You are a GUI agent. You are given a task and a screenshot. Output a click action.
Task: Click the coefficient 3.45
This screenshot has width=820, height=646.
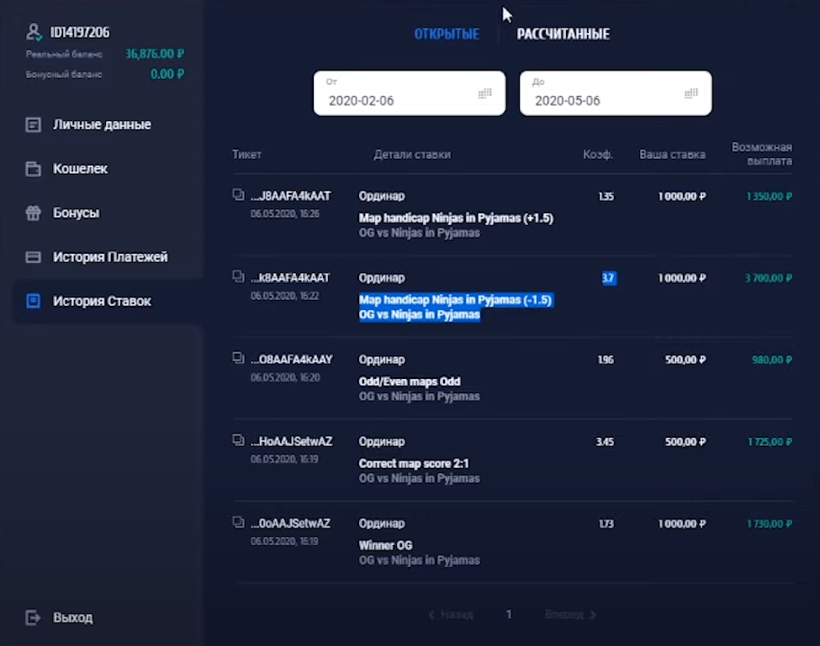tap(605, 442)
